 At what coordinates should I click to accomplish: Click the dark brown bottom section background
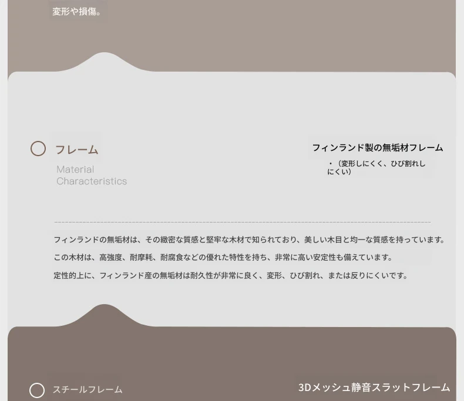click(x=235, y=358)
